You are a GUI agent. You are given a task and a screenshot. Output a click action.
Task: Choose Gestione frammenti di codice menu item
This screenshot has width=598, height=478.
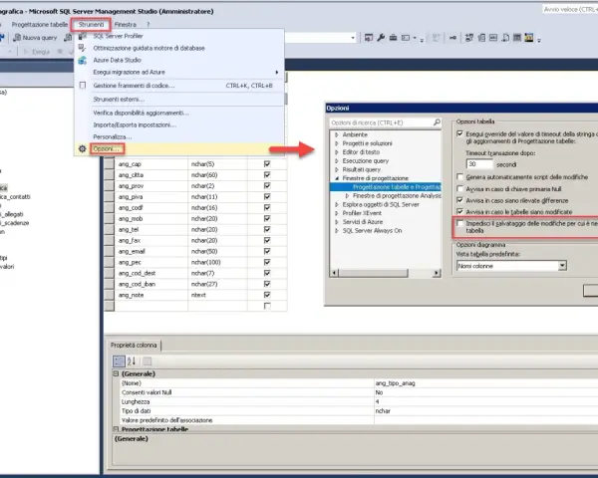[x=179, y=86]
